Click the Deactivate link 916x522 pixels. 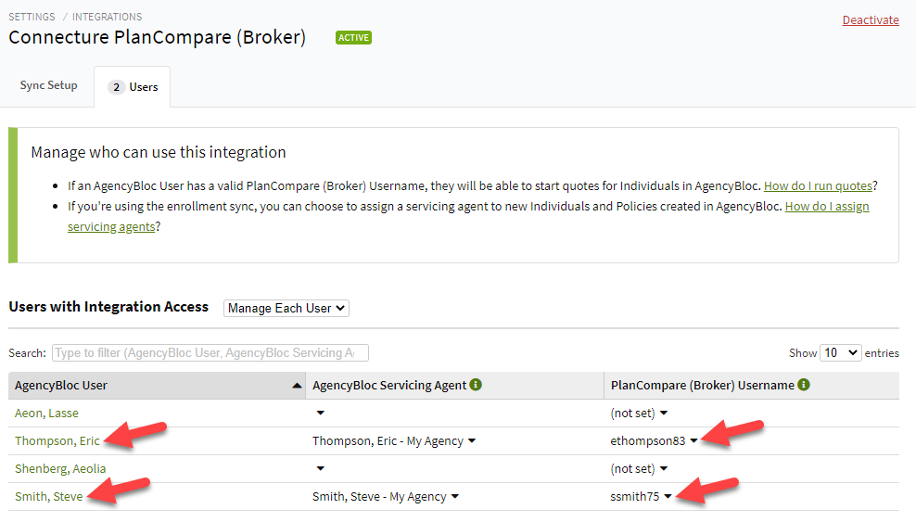871,19
